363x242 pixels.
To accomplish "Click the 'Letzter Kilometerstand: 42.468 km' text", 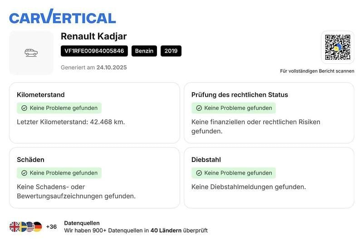I will tap(71, 122).
